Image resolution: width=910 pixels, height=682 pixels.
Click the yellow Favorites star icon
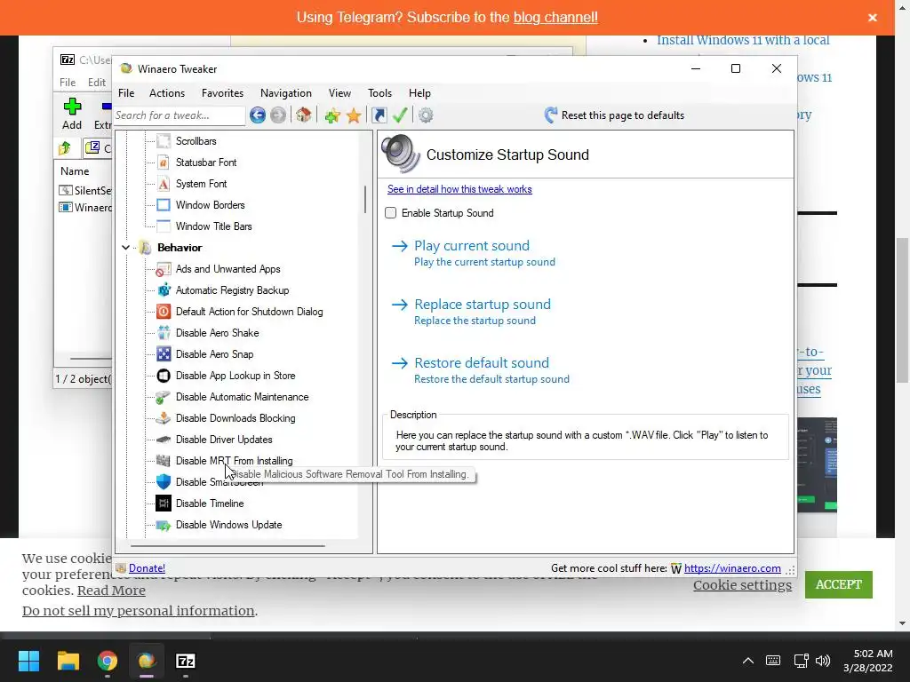(354, 115)
